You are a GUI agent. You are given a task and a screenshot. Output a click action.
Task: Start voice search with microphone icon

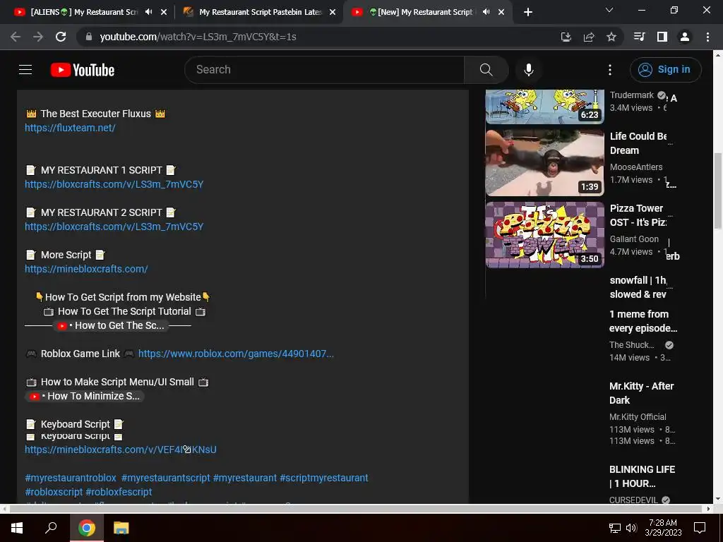tap(529, 70)
